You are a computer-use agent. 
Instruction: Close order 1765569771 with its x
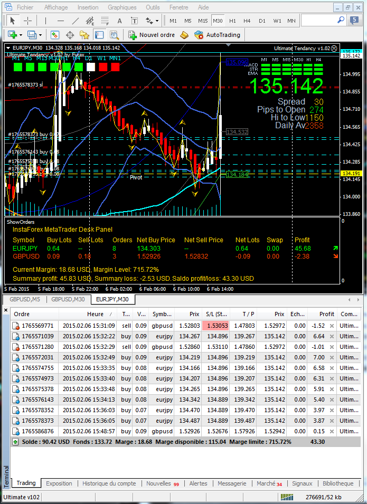pyautogui.click(x=332, y=326)
